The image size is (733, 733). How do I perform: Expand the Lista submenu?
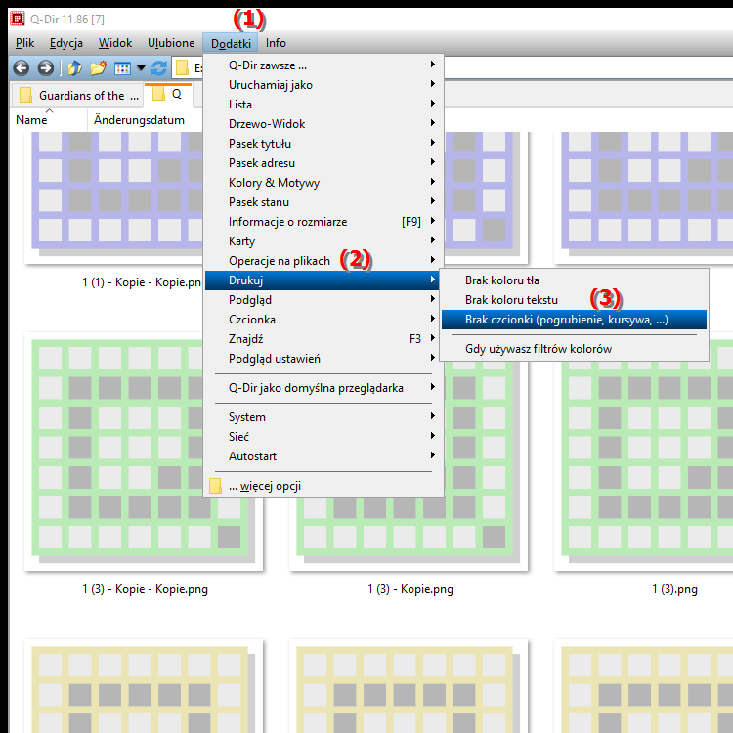323,105
